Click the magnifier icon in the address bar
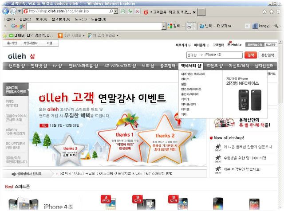Image resolution: width=284 pixels, height=211 pixels. [x=111, y=11]
